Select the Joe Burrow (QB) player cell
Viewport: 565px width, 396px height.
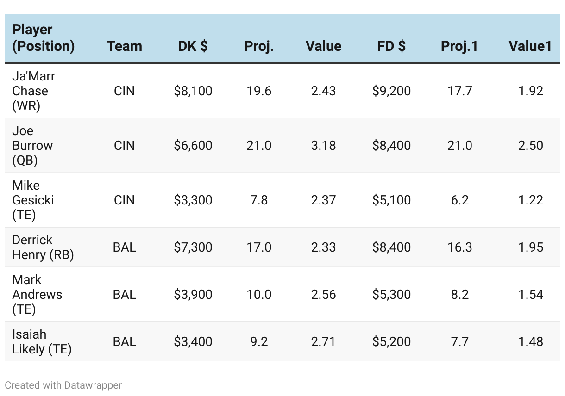point(32,145)
